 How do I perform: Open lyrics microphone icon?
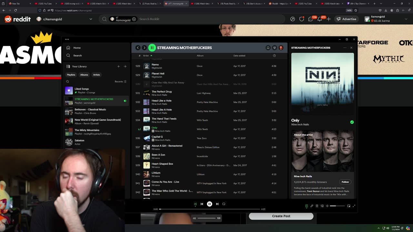click(312, 206)
